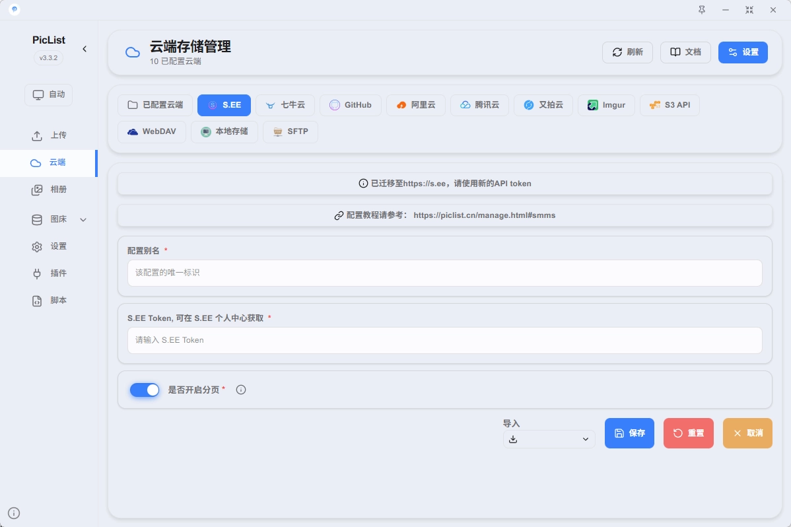Screen dimensions: 791x527
Task: Select 云端 in the sidebar
Action: pyautogui.click(x=48, y=162)
